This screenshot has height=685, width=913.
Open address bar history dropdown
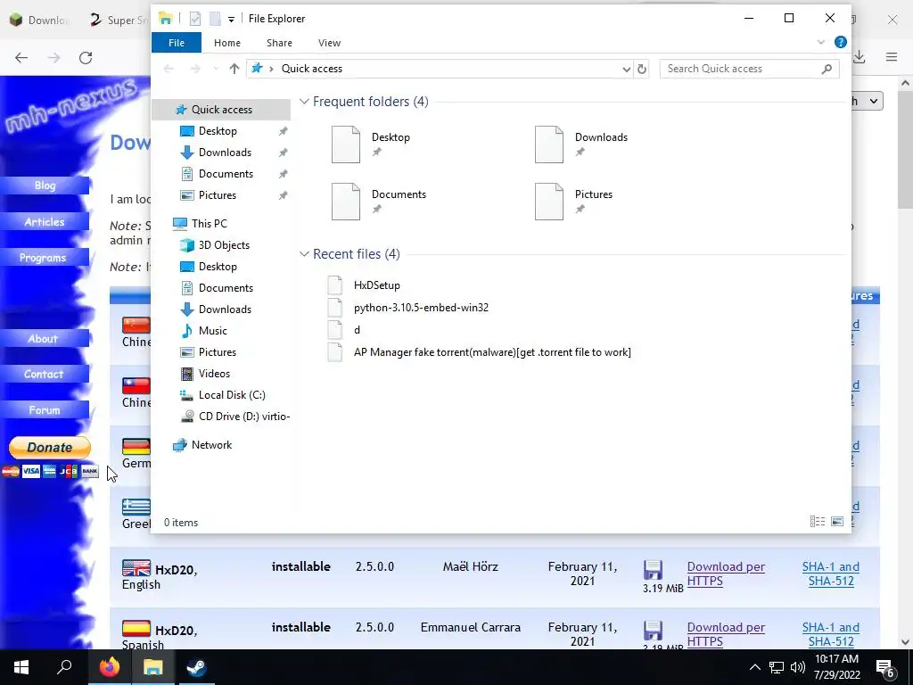(x=626, y=69)
